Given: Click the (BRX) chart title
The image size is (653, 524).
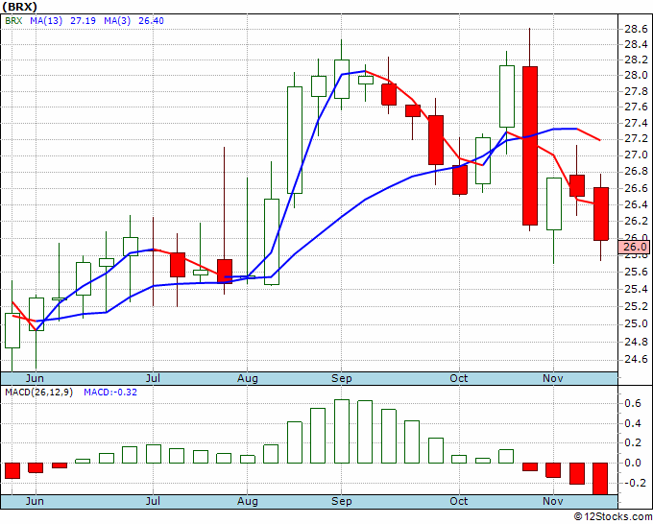Looking at the screenshot, I should [19, 7].
